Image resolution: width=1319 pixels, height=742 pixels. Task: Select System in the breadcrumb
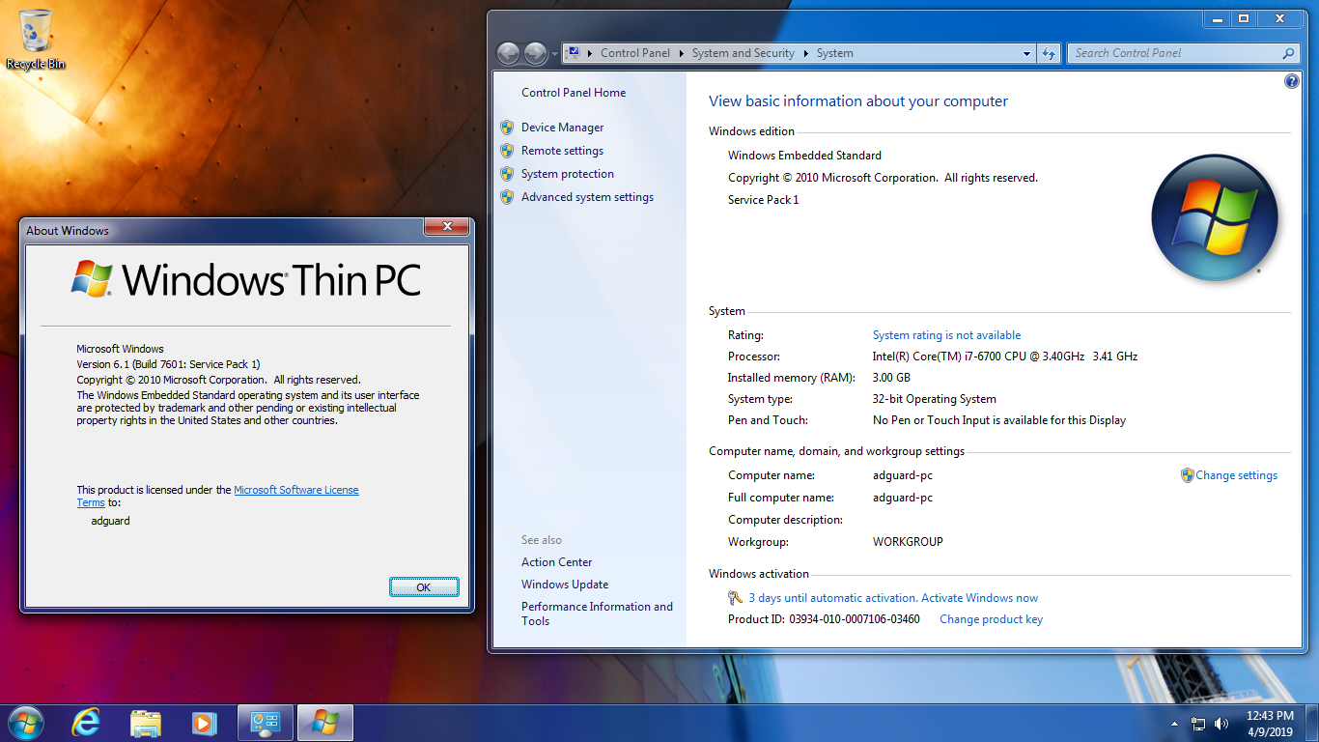(x=834, y=53)
